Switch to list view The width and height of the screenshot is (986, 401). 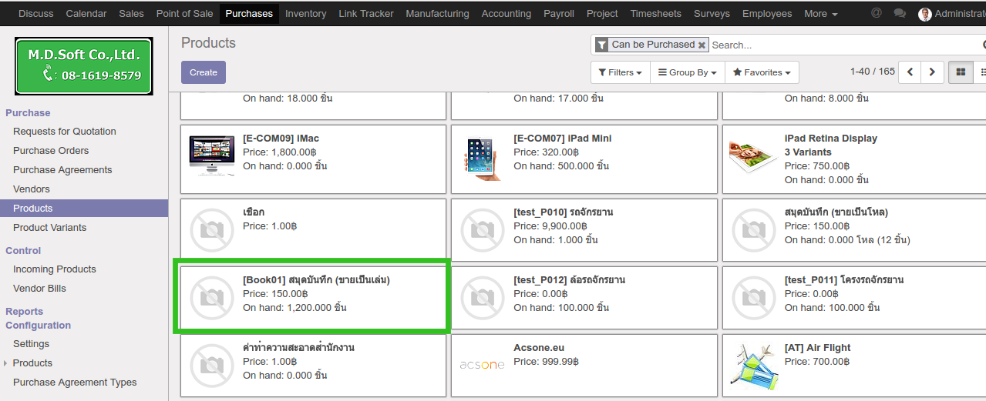(981, 72)
